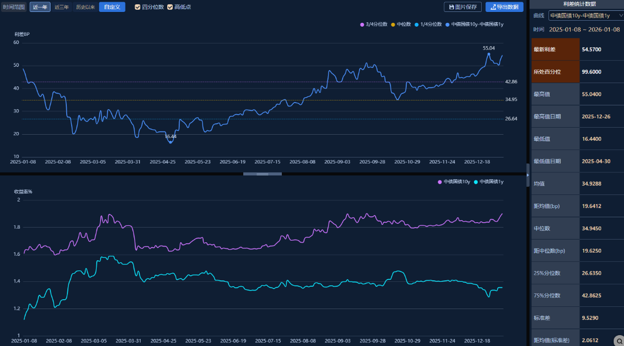Toggle the purple 中债国债10y yield legend
This screenshot has height=346, width=624.
pyautogui.click(x=440, y=182)
